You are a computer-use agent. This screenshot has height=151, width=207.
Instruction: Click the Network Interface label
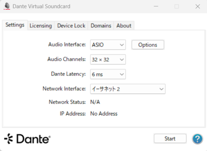pyautogui.click(x=64, y=88)
